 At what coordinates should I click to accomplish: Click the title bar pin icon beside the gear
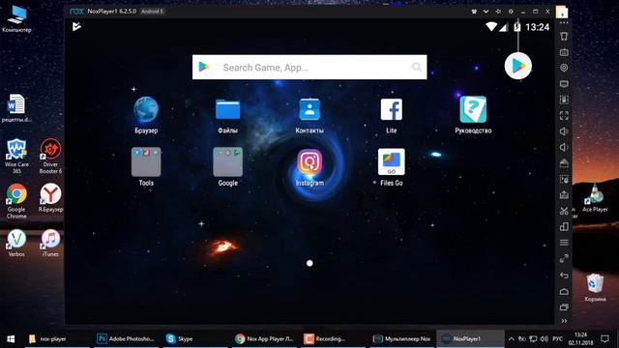pyautogui.click(x=498, y=12)
